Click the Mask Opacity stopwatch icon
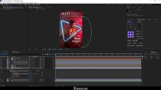Screen dimensions: 161x90 (x=12, y=75)
